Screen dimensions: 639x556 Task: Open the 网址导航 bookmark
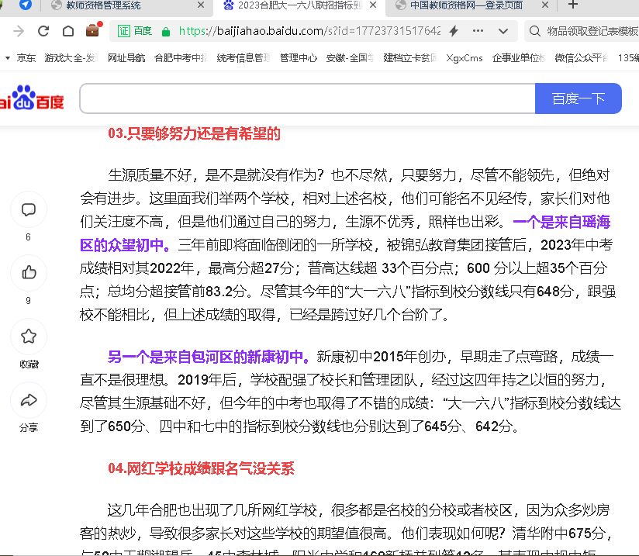[126, 58]
